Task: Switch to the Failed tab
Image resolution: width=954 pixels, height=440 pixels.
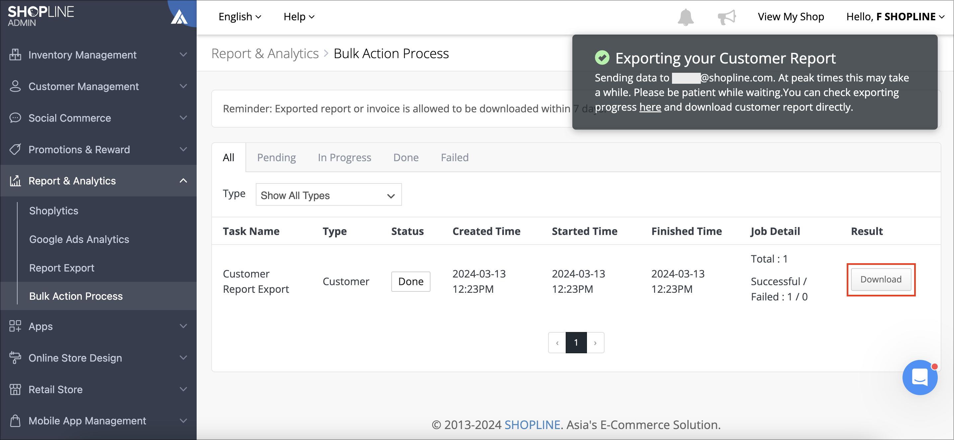Action: click(x=455, y=158)
